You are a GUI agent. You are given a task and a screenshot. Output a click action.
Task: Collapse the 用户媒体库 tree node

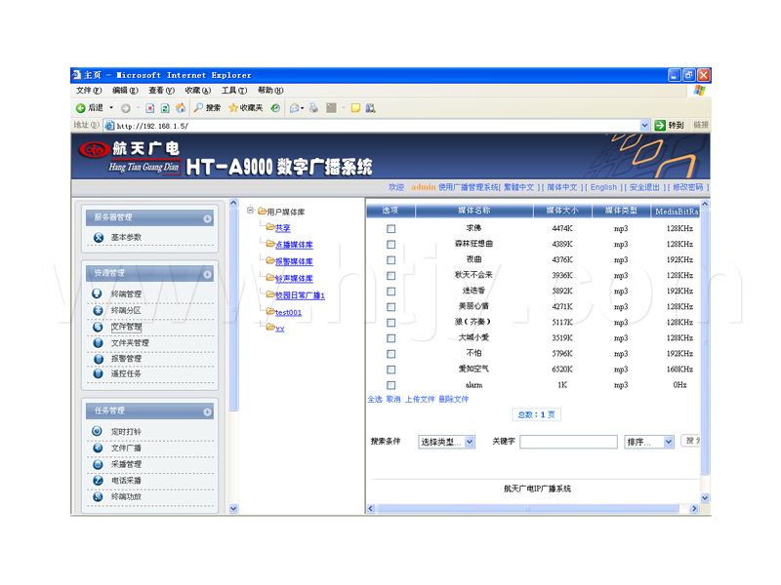[251, 211]
